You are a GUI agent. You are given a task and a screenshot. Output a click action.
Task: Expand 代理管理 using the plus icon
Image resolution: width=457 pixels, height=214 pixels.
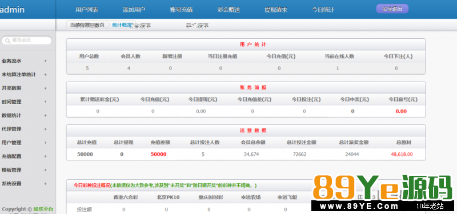click(x=45, y=129)
